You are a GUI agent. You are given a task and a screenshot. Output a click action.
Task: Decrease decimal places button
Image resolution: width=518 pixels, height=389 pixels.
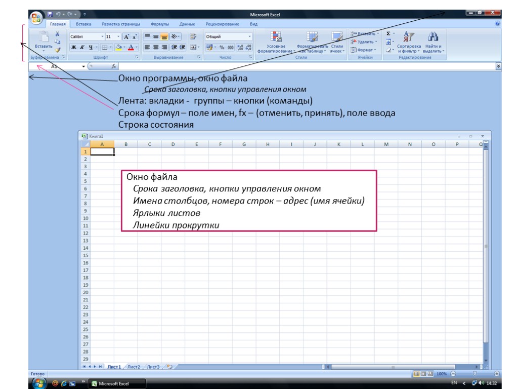point(249,47)
